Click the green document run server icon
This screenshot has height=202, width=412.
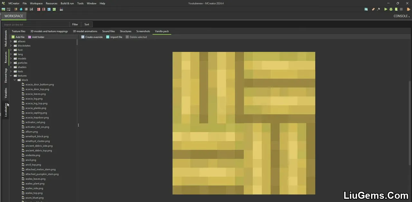click(x=396, y=9)
